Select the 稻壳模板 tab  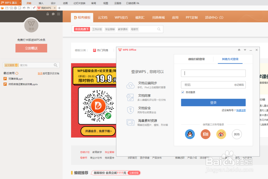pos(82,17)
